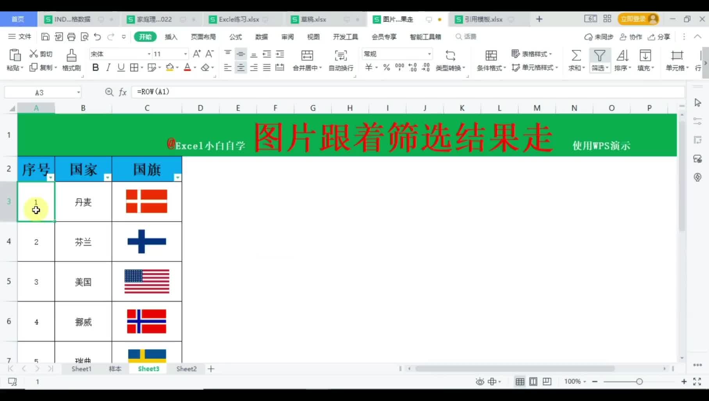Viewport: 709px width, 401px height.
Task: Open the 数据 (Data) ribbon tab
Action: pos(262,37)
